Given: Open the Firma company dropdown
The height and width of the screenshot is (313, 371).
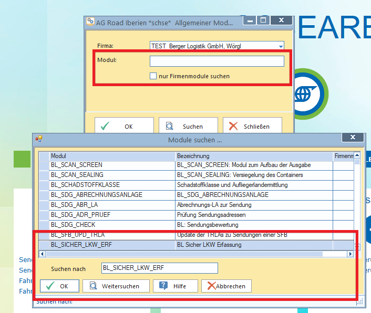Looking at the screenshot, I should click(281, 46).
